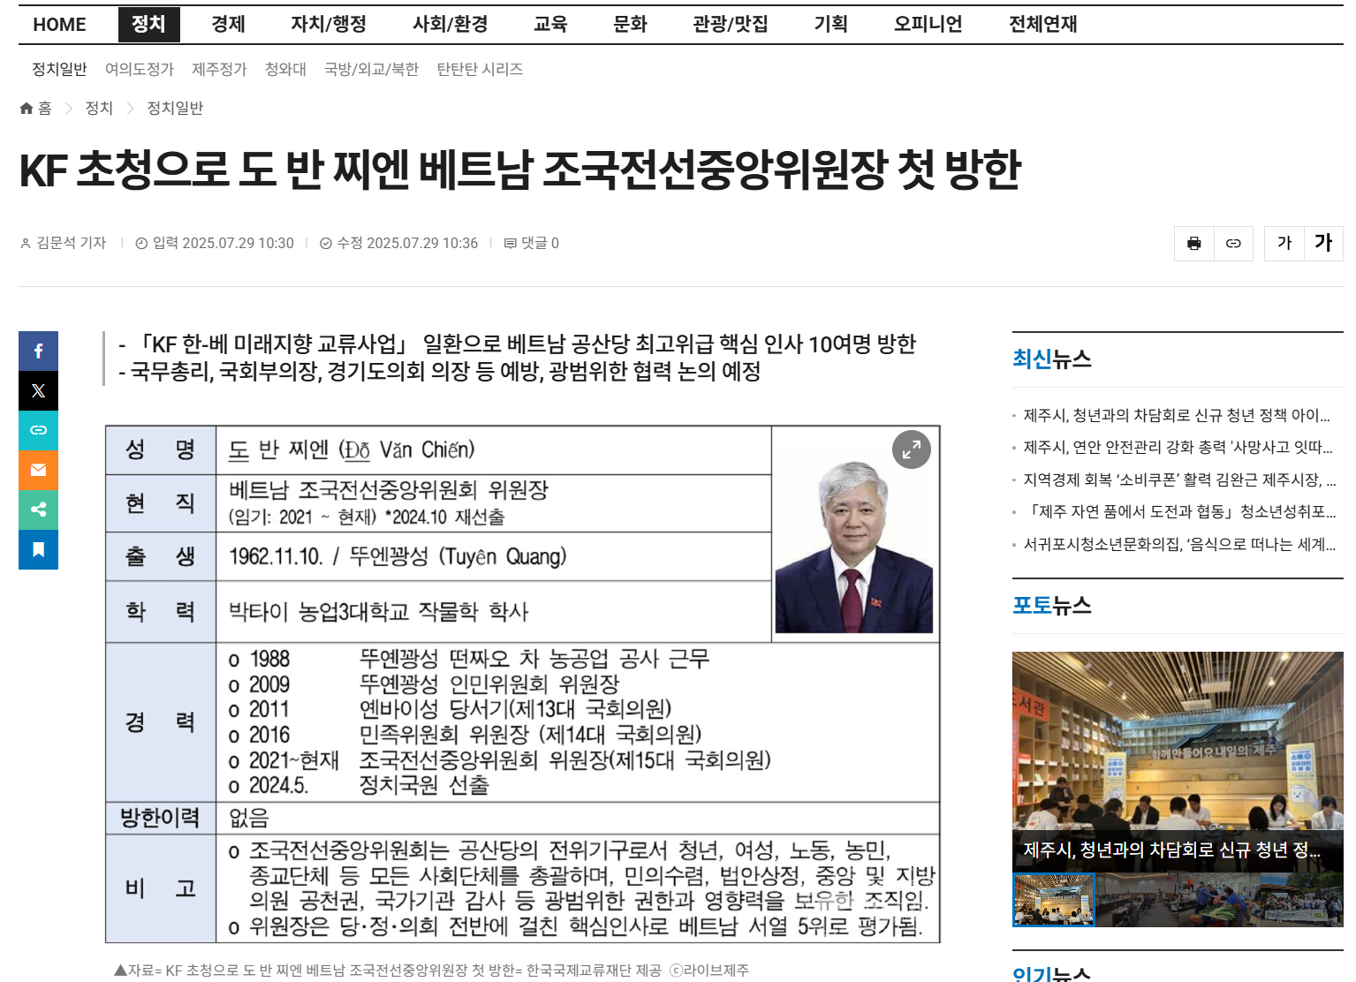
Task: Open the green share options icon
Action: (38, 510)
